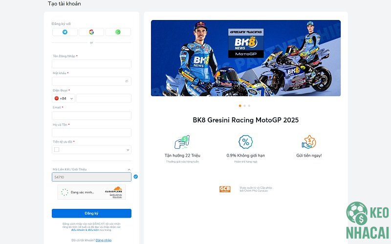Sign up with the WhatsApp icon
The height and width of the screenshot is (244, 391).
coord(118,32)
